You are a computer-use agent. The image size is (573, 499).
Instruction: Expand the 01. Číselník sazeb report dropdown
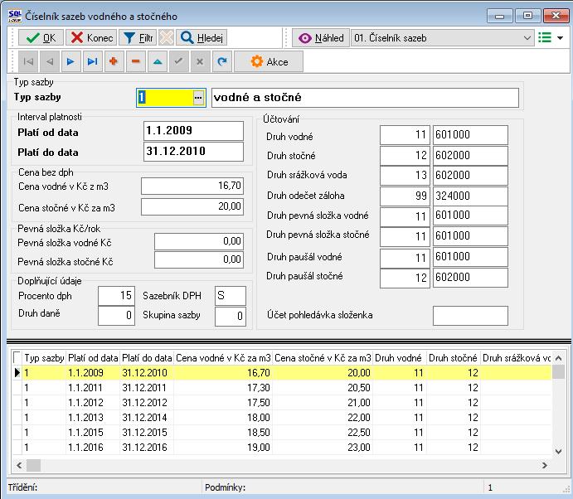tap(527, 37)
